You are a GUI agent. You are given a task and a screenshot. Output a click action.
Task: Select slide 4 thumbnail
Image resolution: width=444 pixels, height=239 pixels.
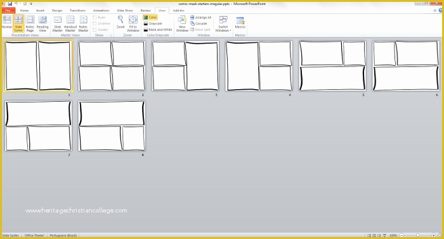259,66
